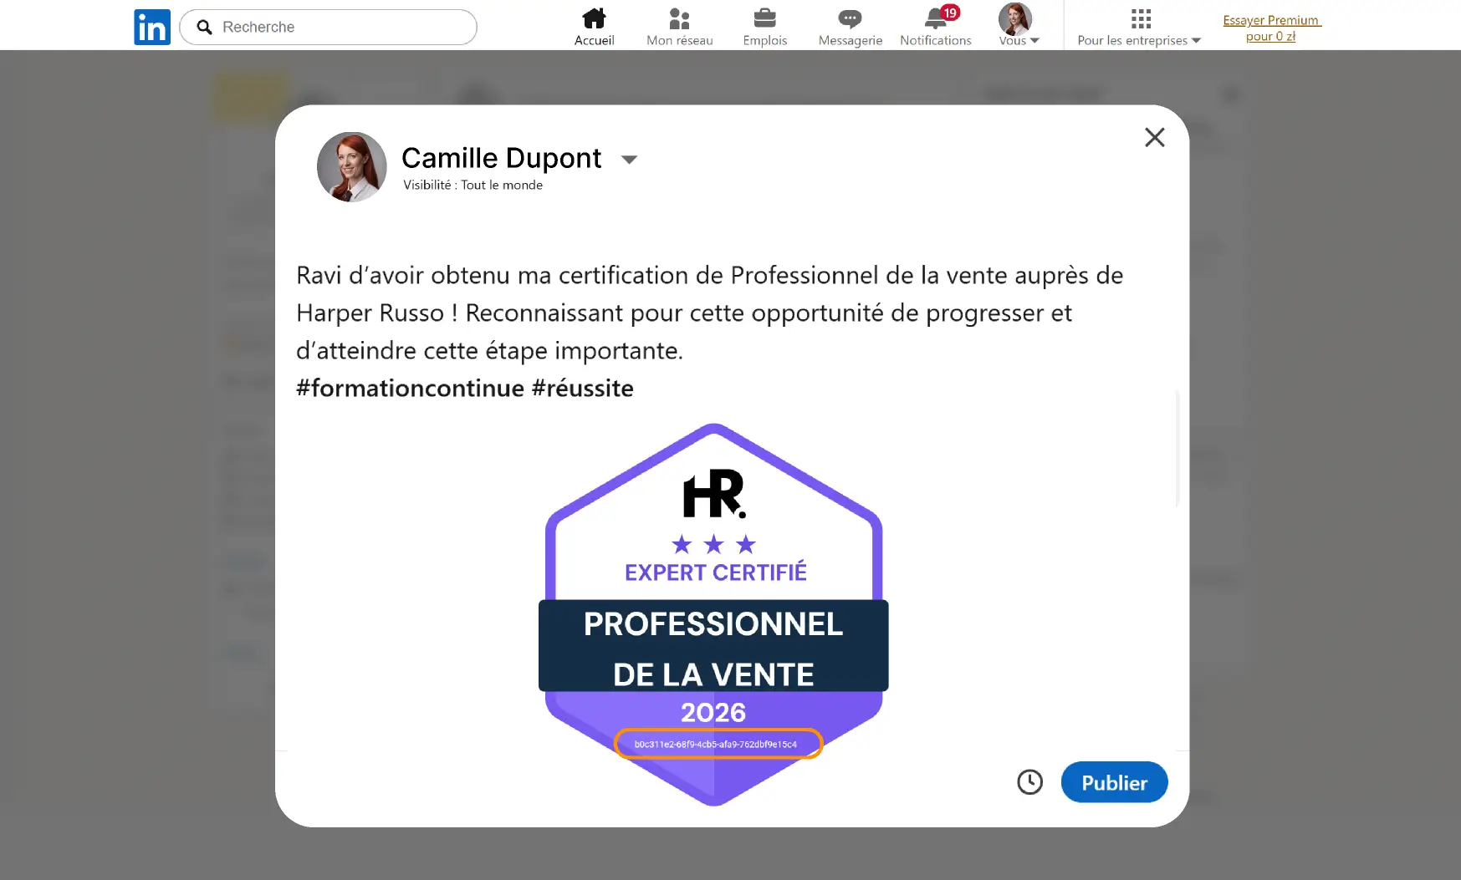The image size is (1461, 880).
Task: Open the Essayer Premium pour 0 zł link
Action: point(1271,28)
